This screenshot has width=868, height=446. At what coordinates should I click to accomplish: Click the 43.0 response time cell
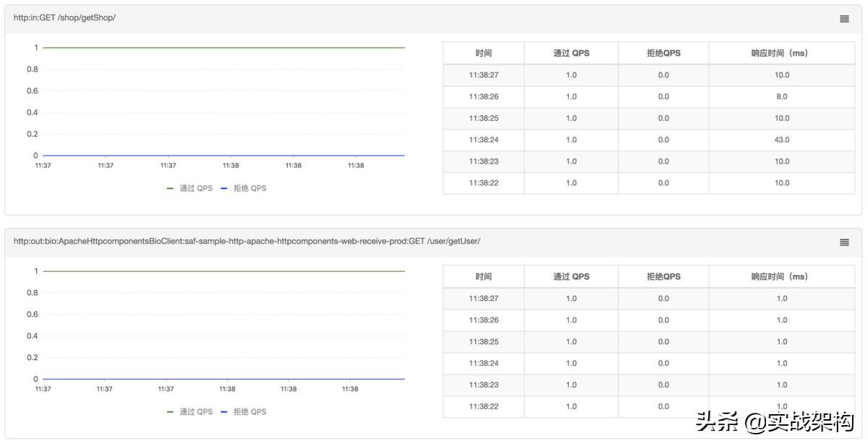click(782, 140)
